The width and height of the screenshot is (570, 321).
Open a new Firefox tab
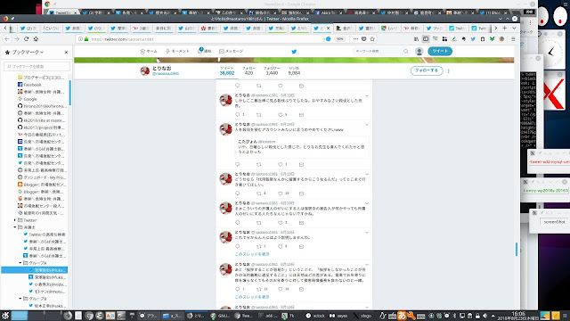(505, 28)
